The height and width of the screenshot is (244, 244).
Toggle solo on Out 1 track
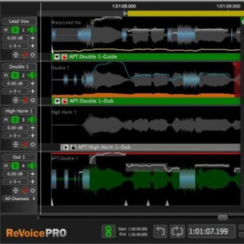click(x=15, y=166)
